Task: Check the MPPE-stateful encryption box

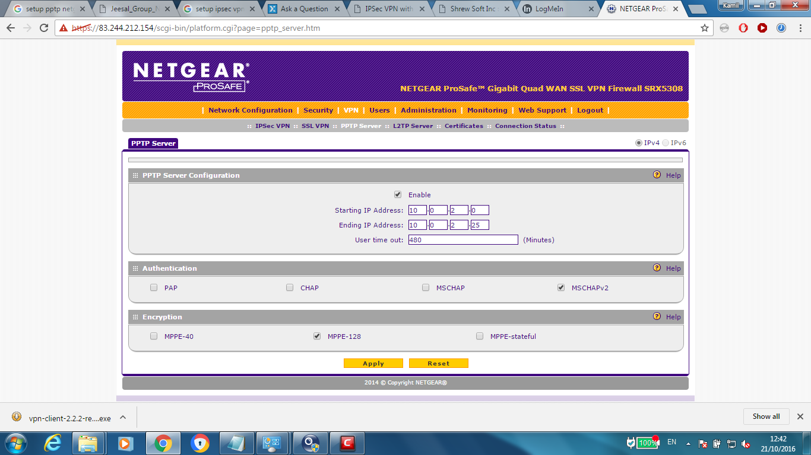Action: (480, 336)
